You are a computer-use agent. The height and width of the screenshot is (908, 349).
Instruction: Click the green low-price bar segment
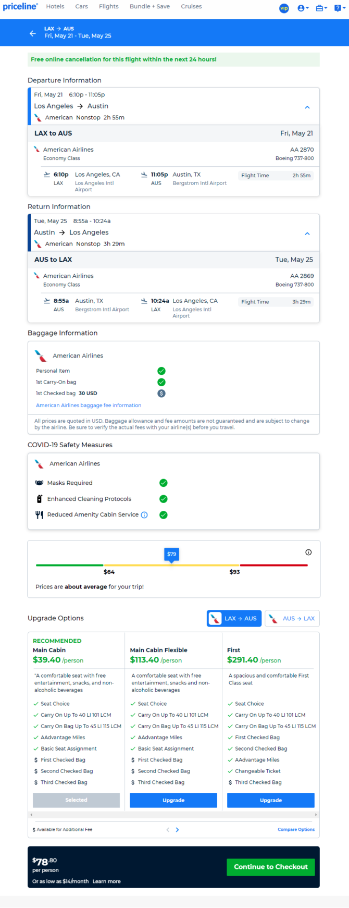(x=70, y=565)
